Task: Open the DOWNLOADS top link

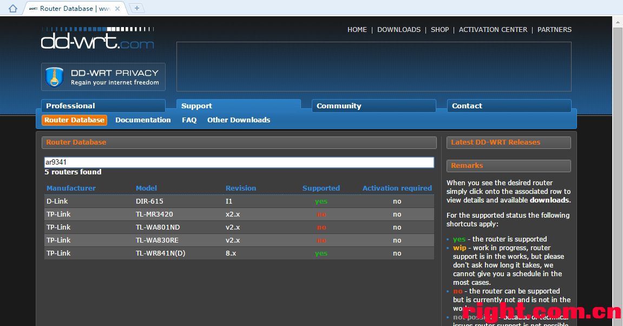Action: (x=399, y=29)
